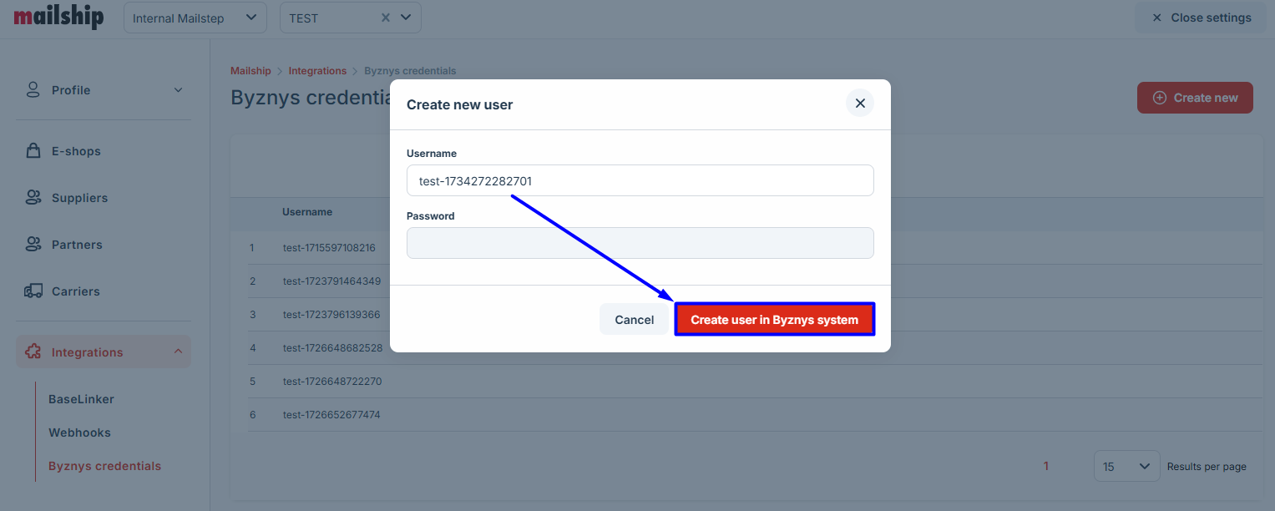
Task: Click the Cancel button
Action: pyautogui.click(x=634, y=320)
